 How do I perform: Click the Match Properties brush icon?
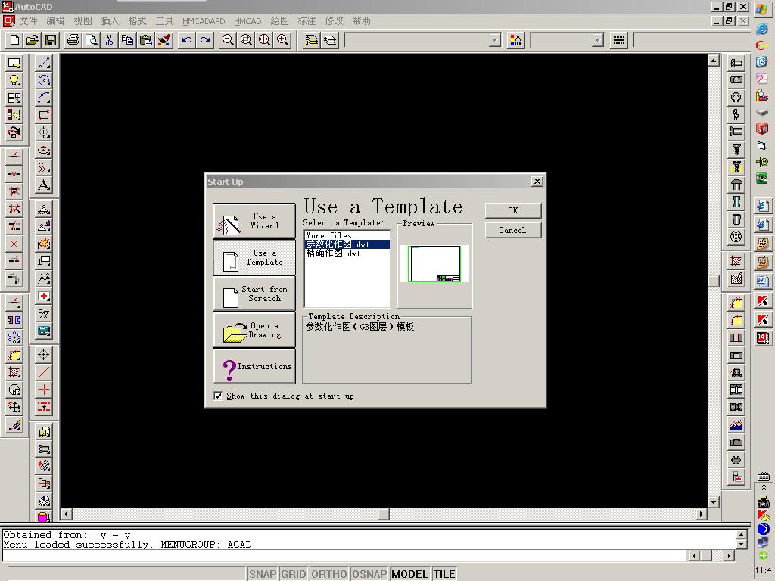pos(164,40)
